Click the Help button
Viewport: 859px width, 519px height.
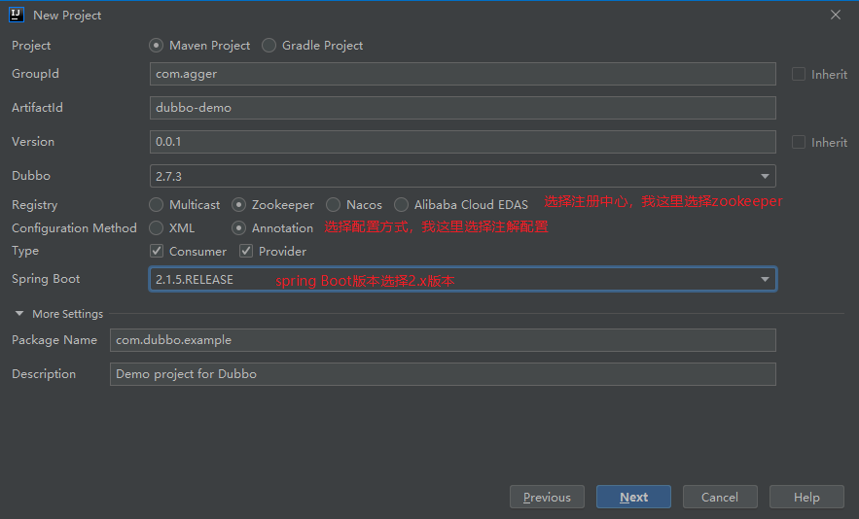pos(806,497)
